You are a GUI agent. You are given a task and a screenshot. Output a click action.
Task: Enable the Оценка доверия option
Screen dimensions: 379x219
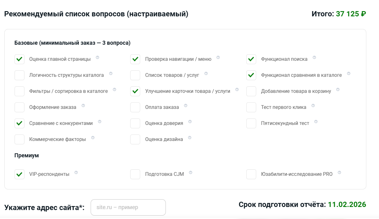click(135, 123)
